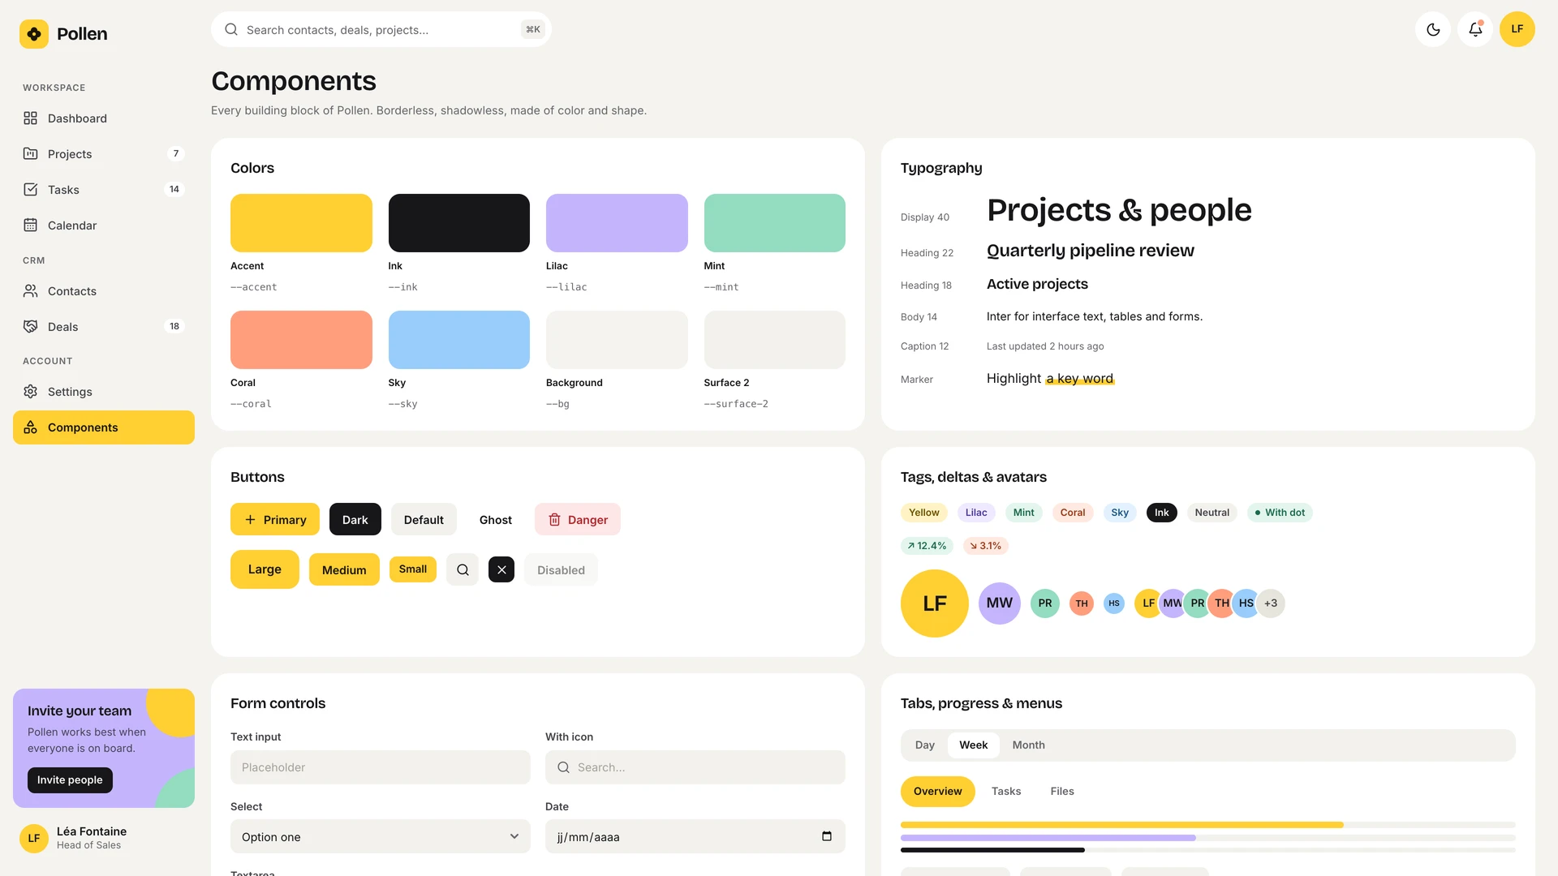Click the Pollen logo icon

click(x=34, y=34)
